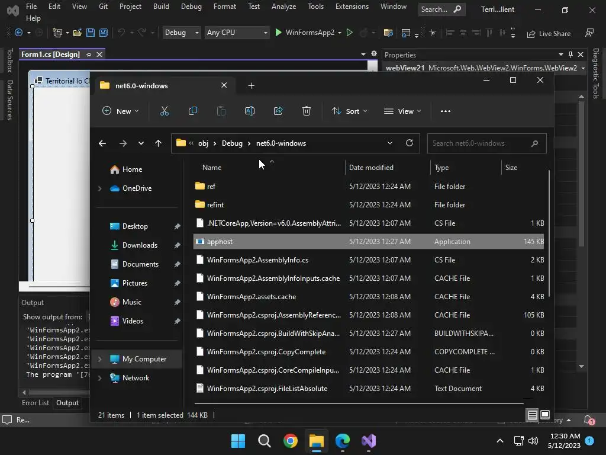The image size is (606, 455).
Task: Switch to Details view layout icon
Action: click(x=532, y=415)
